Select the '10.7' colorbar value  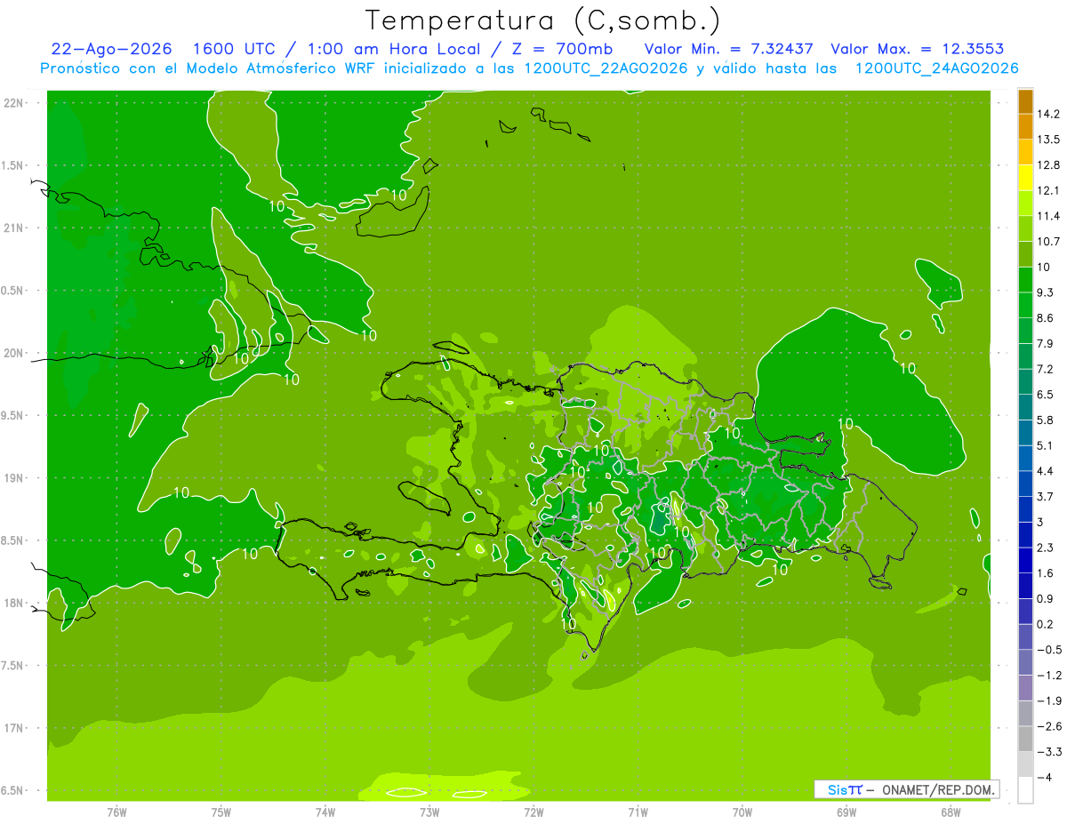pyautogui.click(x=1048, y=242)
